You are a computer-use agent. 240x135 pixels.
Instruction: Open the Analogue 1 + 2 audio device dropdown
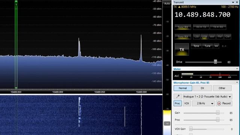(x=207, y=97)
